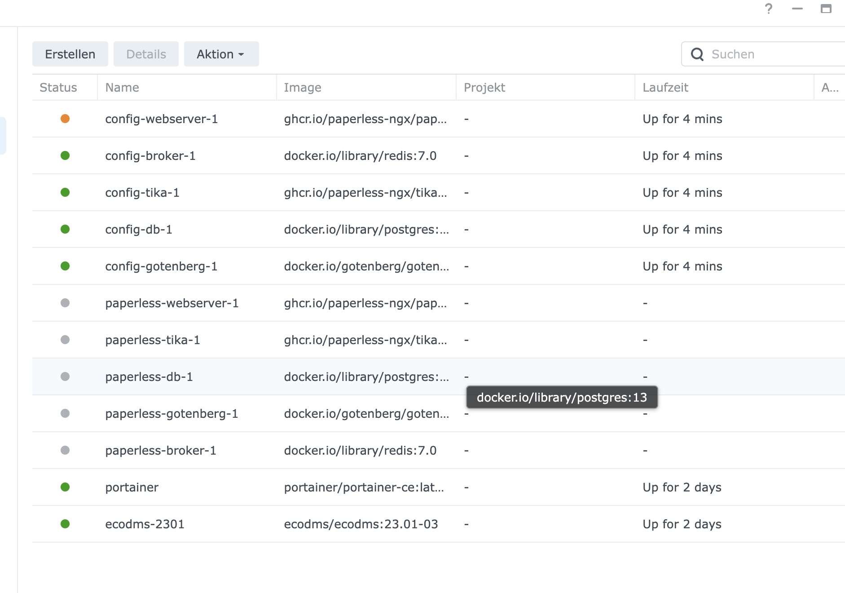Click gray status dot of paperless-tika-1
This screenshot has height=593, width=845.
pos(65,340)
